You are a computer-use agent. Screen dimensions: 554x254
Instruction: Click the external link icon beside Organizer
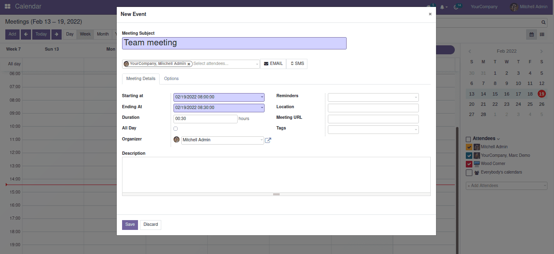(268, 140)
